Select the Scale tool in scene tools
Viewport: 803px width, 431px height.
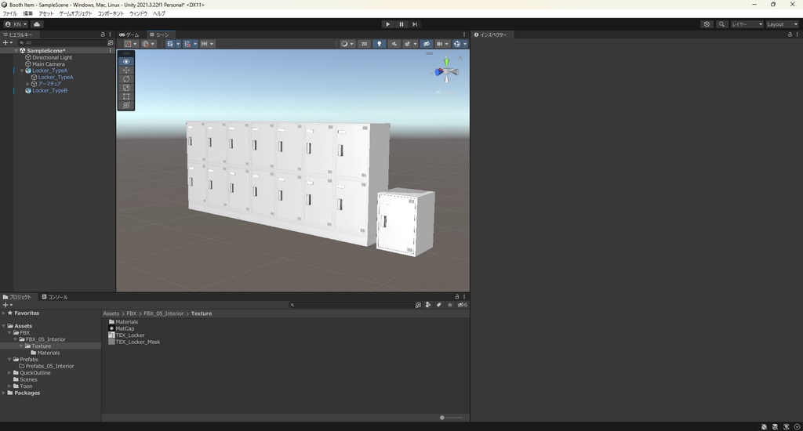coord(126,88)
